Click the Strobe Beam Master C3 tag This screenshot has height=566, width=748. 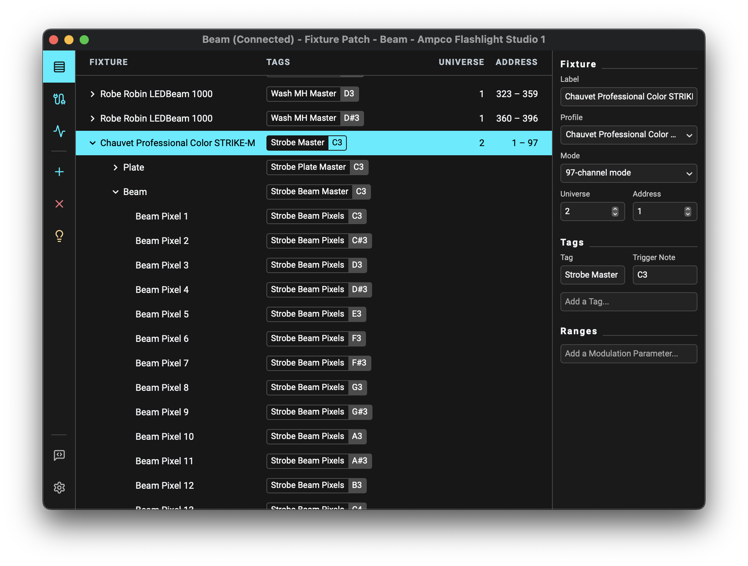coord(318,192)
